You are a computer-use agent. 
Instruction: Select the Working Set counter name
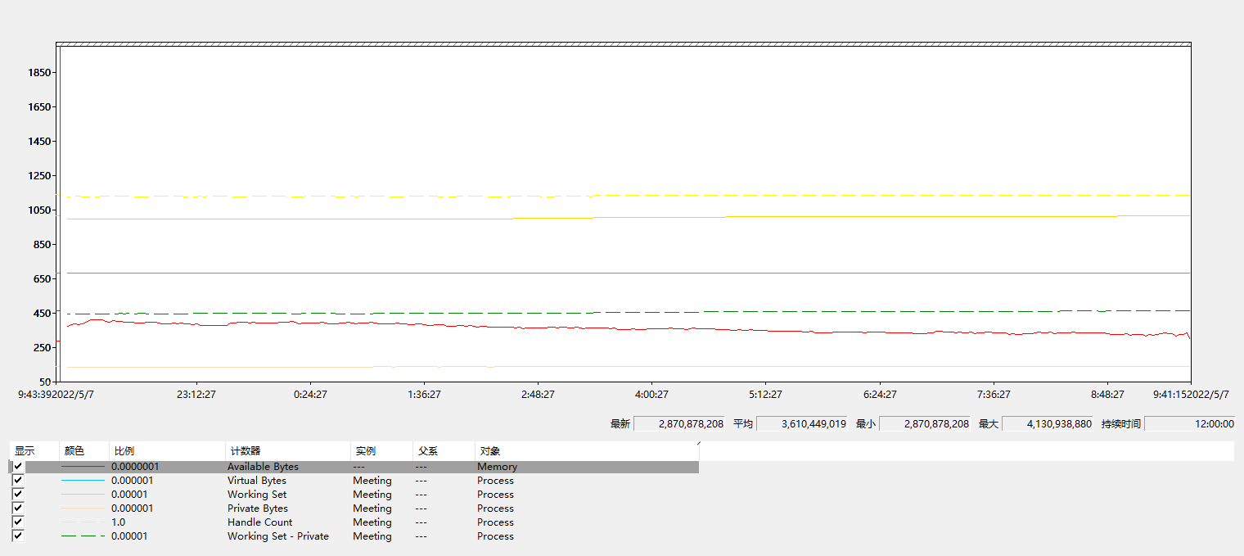point(257,495)
